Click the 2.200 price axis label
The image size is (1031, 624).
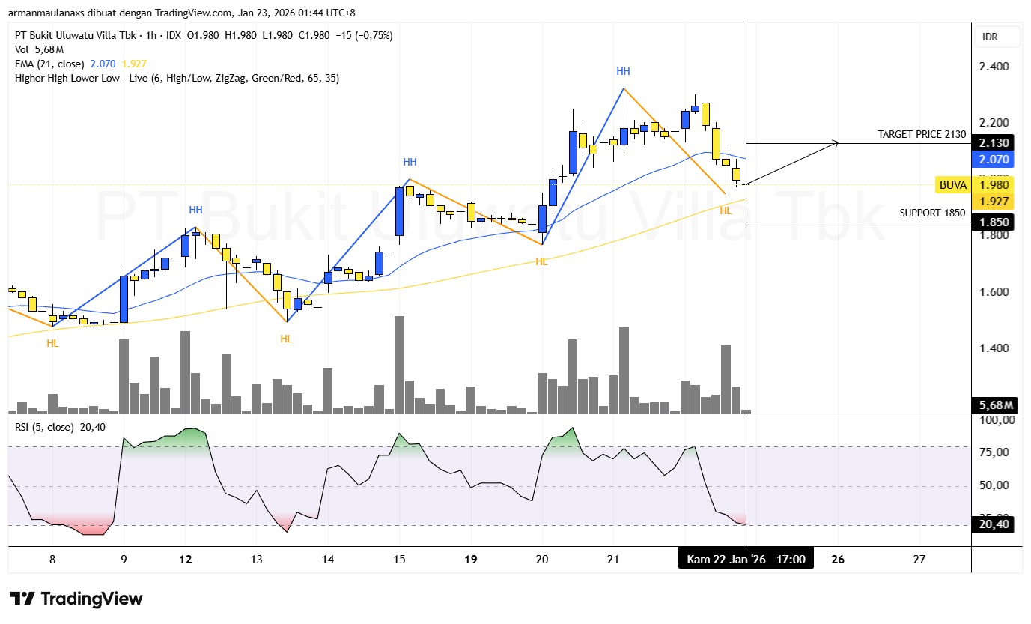(994, 123)
